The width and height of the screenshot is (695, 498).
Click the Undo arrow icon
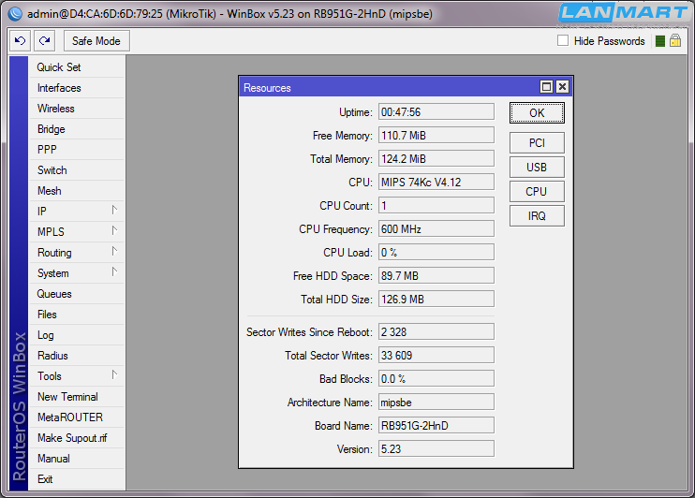tap(20, 41)
